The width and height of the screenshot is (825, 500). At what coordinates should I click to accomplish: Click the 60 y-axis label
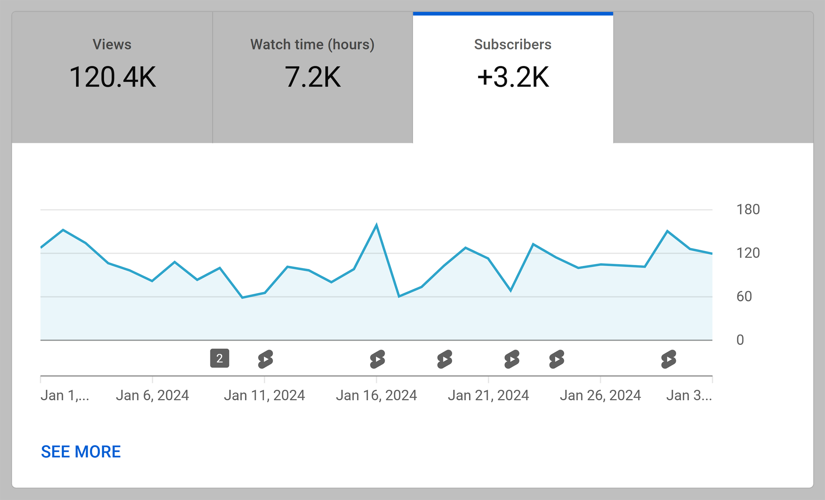pos(744,297)
